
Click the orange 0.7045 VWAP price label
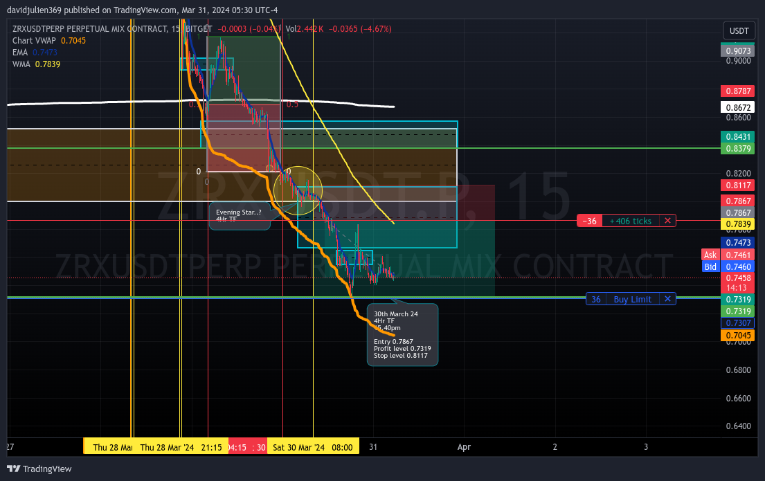pos(738,335)
